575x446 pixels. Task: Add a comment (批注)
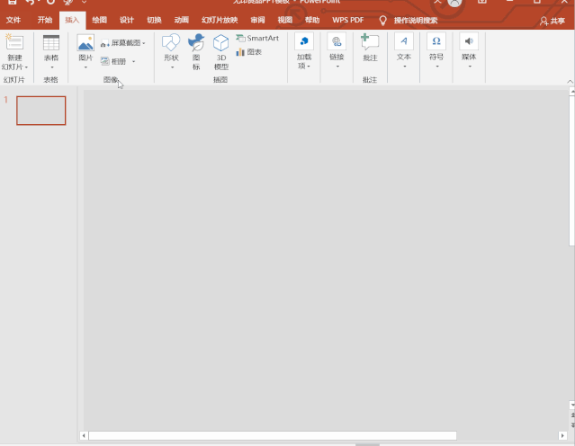370,42
